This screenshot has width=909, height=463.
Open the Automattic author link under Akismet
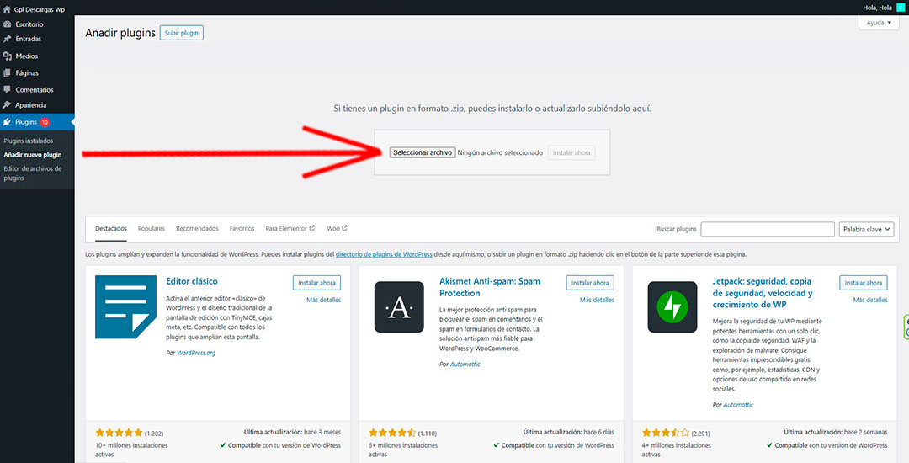point(465,365)
